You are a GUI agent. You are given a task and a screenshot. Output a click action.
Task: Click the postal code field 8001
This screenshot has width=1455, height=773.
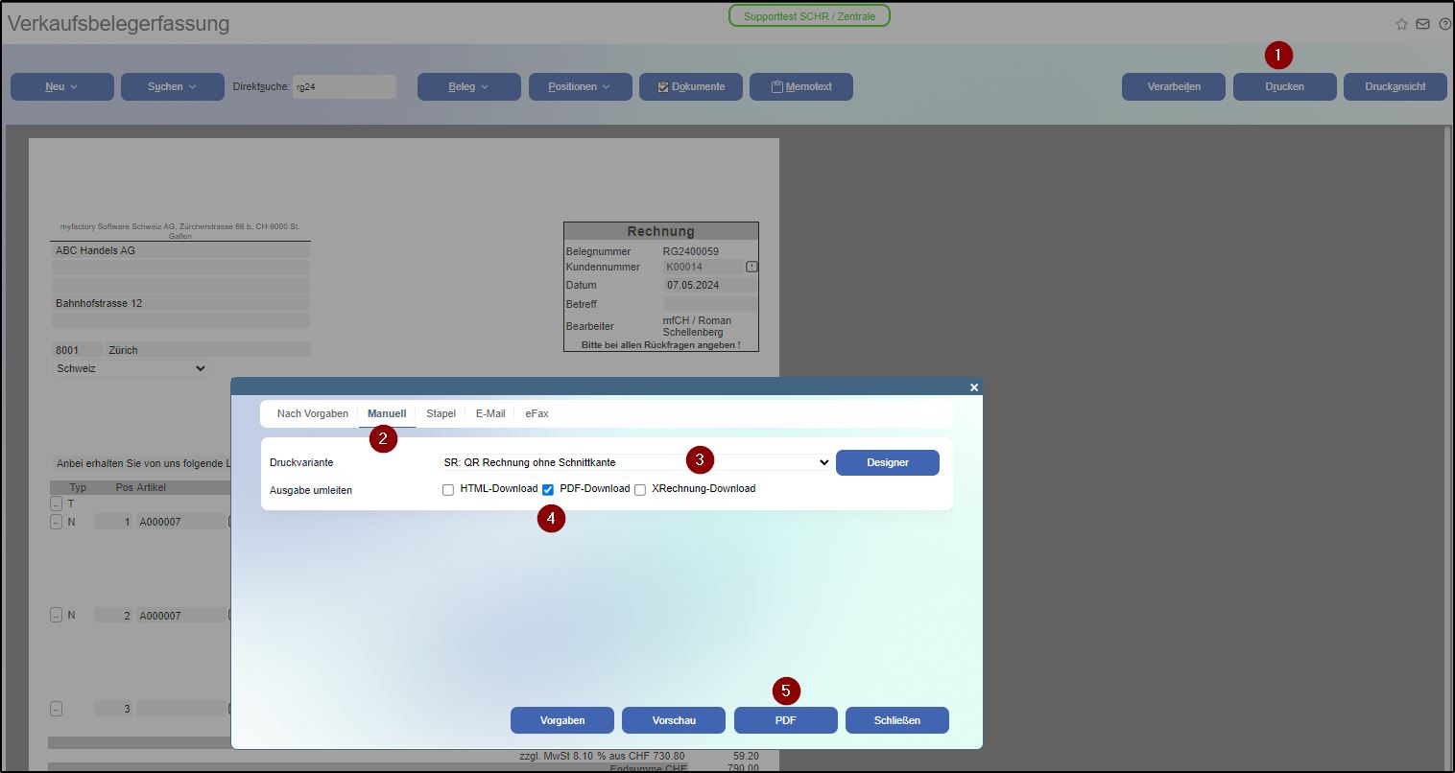click(x=77, y=350)
